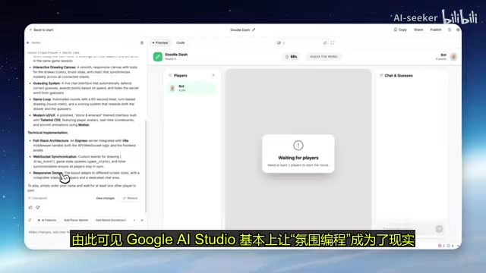Click the Add Player Names suggestion chip
The height and width of the screenshot is (273, 486).
(x=76, y=220)
